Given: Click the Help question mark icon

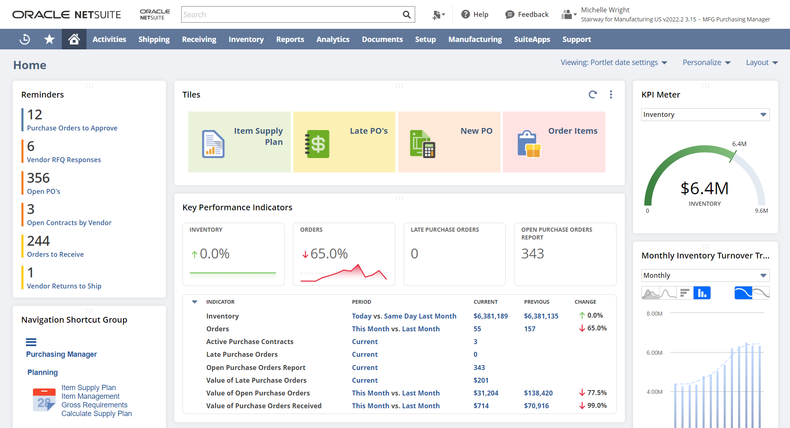Looking at the screenshot, I should (x=465, y=14).
